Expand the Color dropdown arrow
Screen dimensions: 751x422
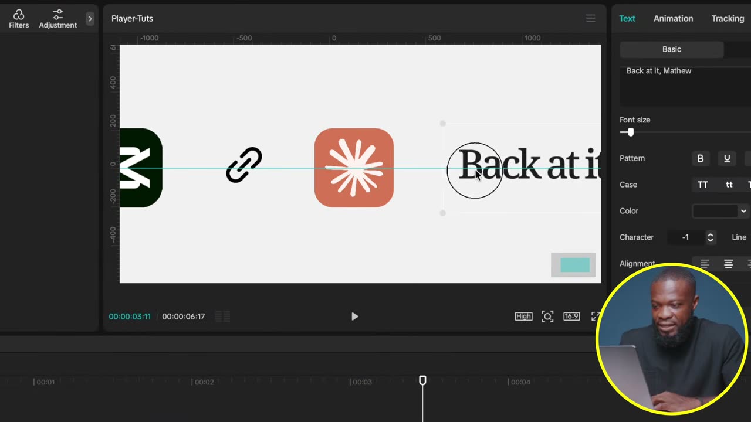(743, 211)
